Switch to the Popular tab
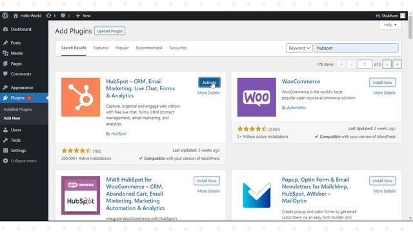Image resolution: width=413 pixels, height=232 pixels. tap(122, 48)
